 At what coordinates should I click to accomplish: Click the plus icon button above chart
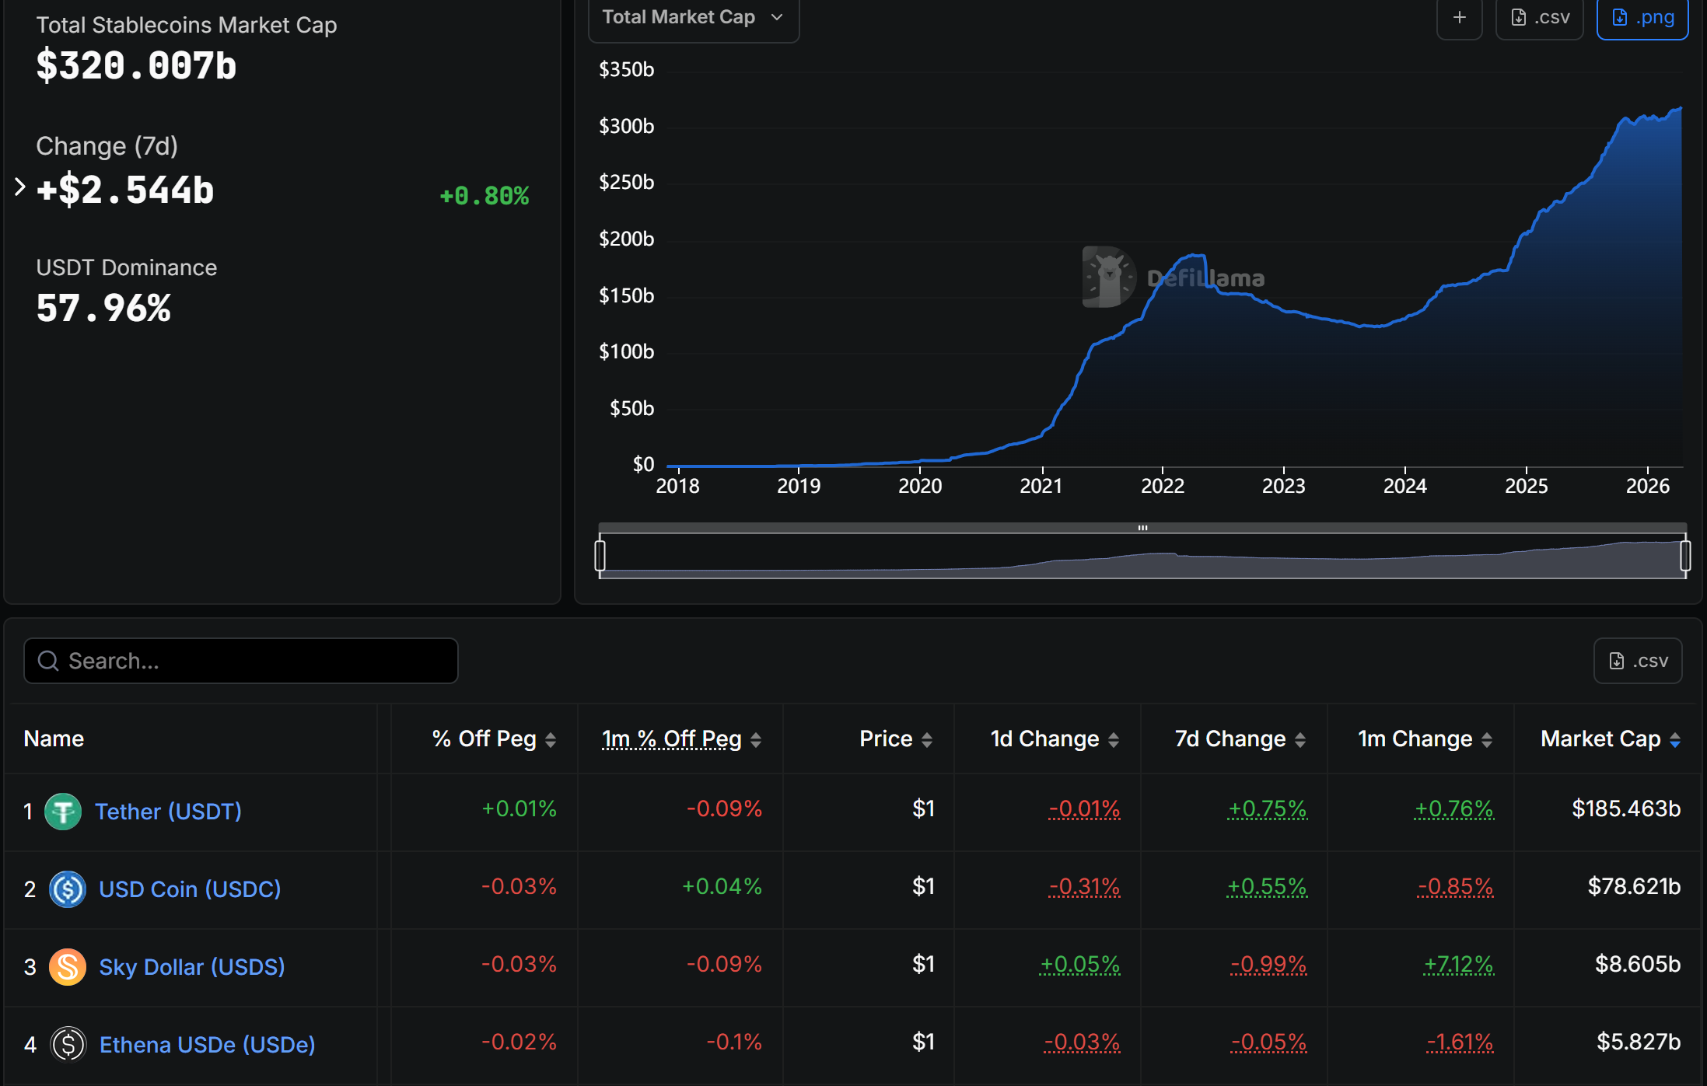(1459, 17)
